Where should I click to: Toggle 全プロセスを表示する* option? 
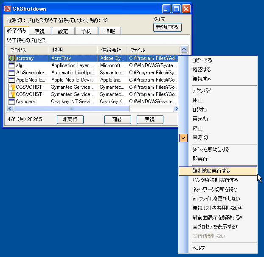(218, 227)
